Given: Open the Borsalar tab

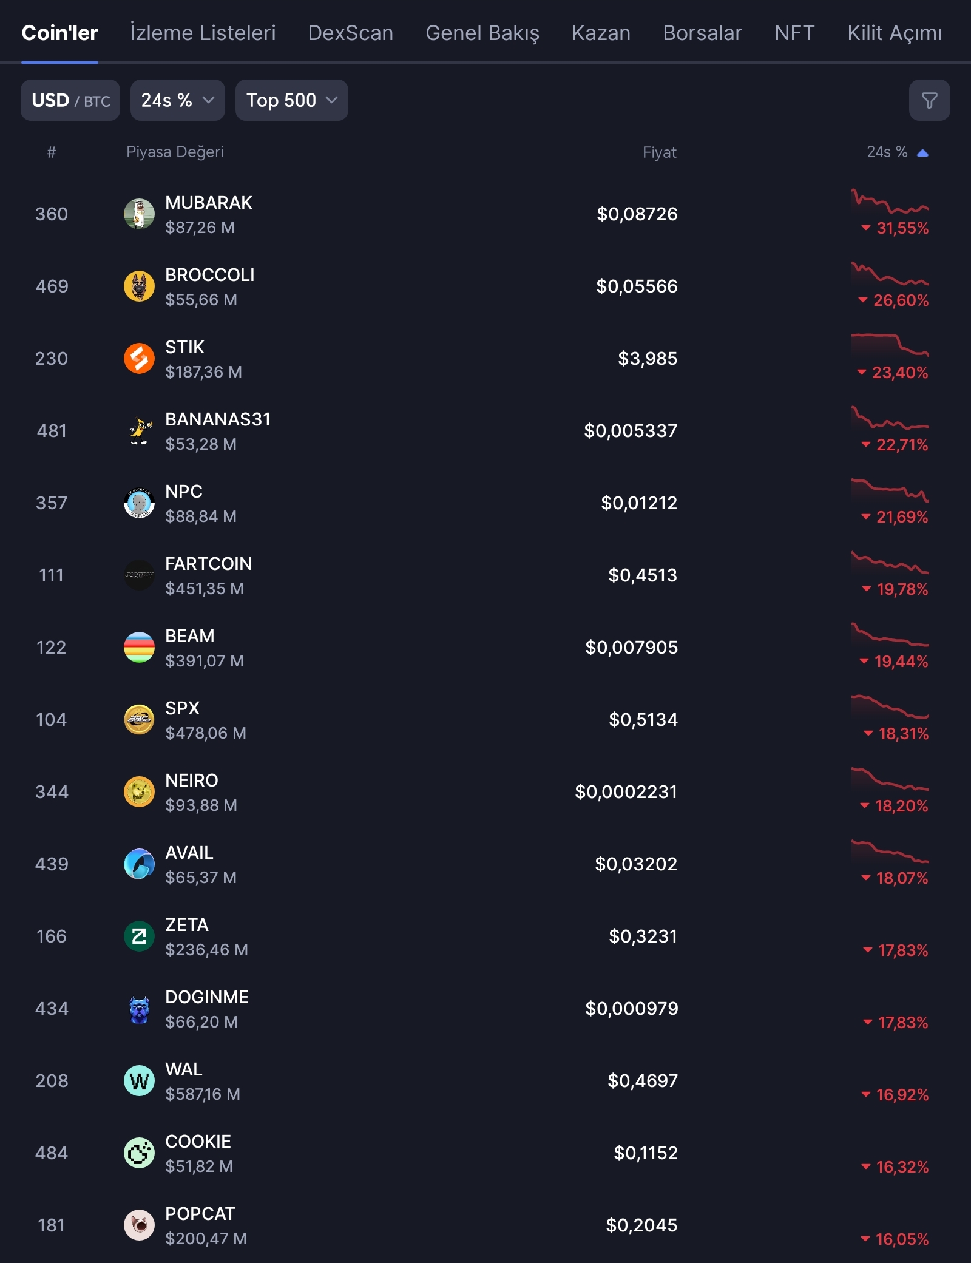Looking at the screenshot, I should pos(702,33).
